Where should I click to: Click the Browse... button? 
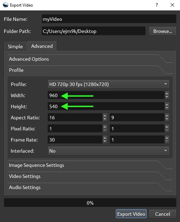point(163,31)
